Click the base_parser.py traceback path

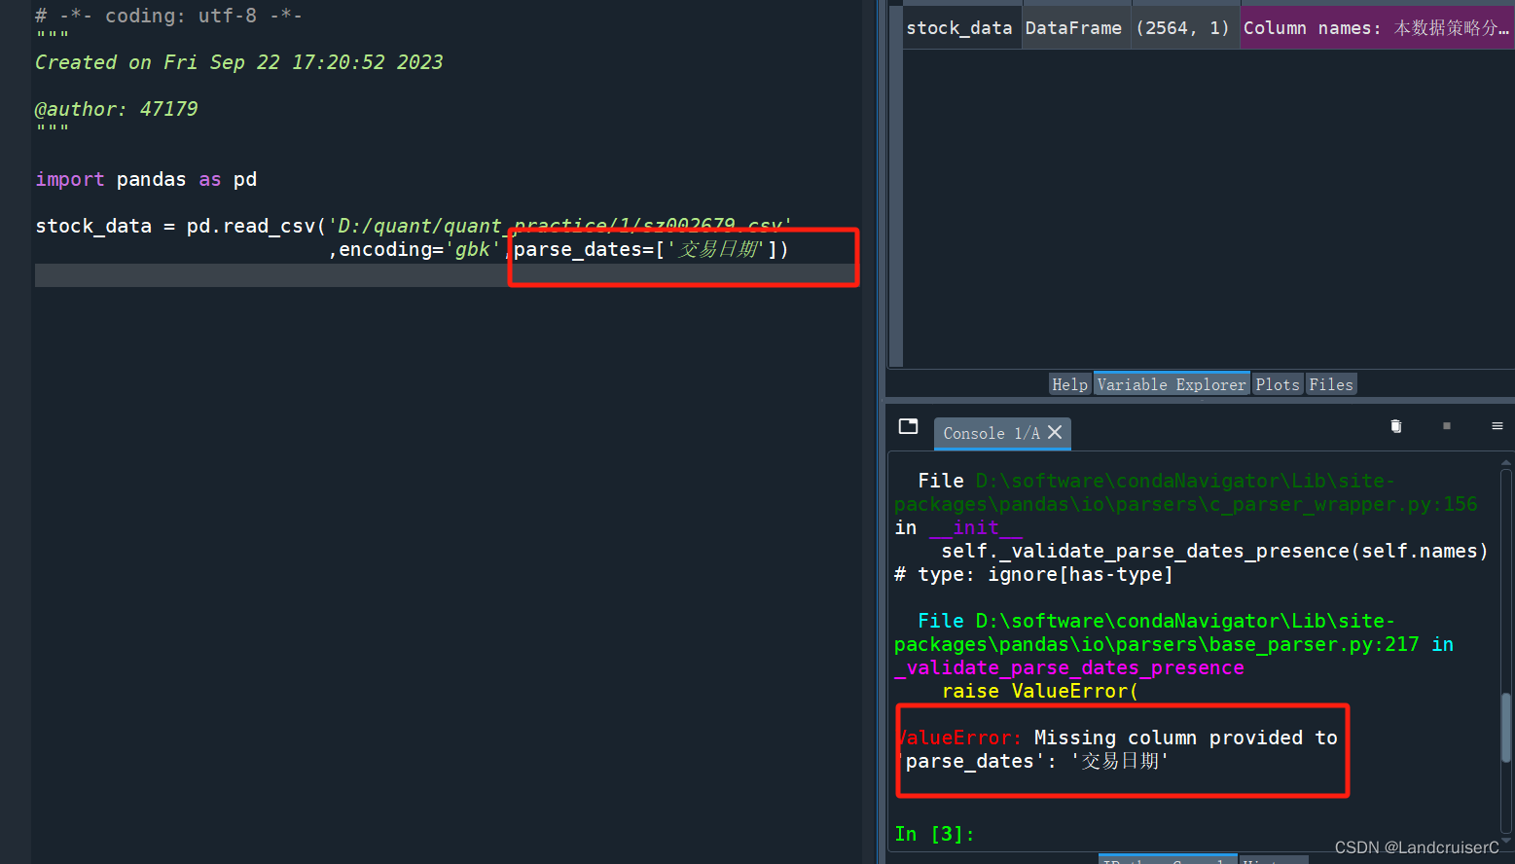(x=1148, y=644)
